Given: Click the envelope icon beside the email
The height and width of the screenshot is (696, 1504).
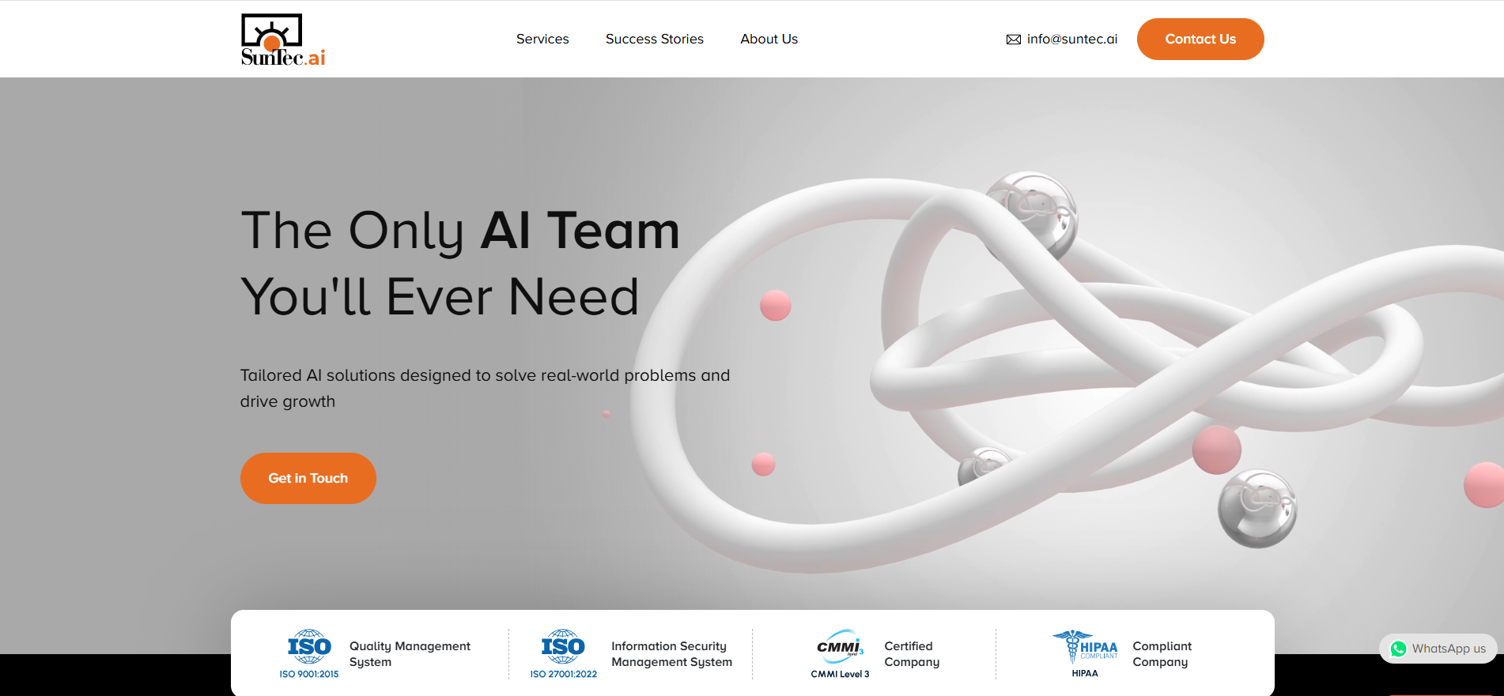Looking at the screenshot, I should 1013,40.
